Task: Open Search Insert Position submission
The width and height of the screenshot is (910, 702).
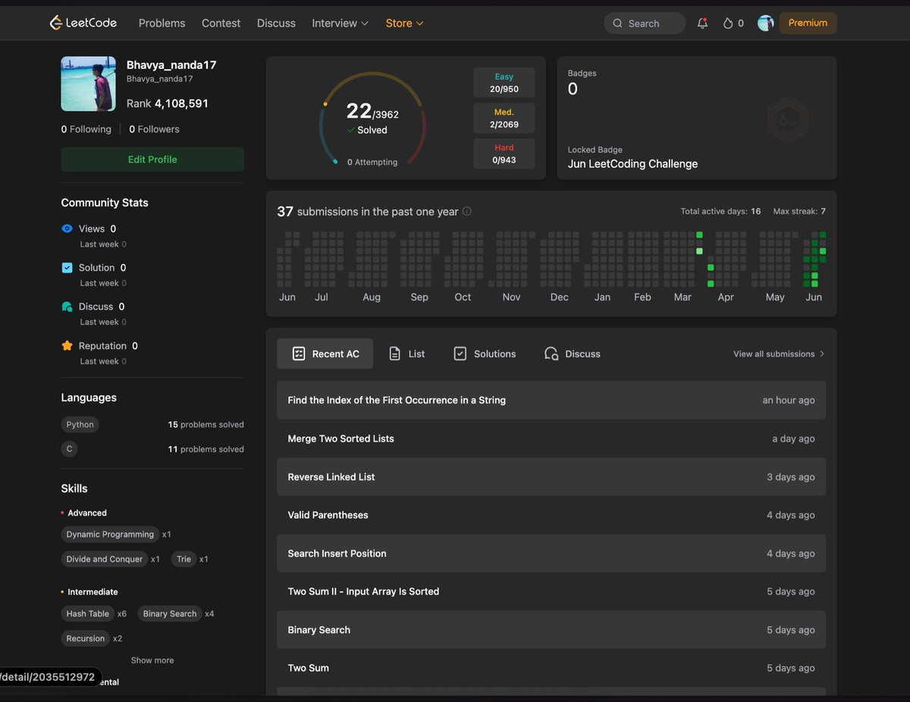Action: (551, 553)
